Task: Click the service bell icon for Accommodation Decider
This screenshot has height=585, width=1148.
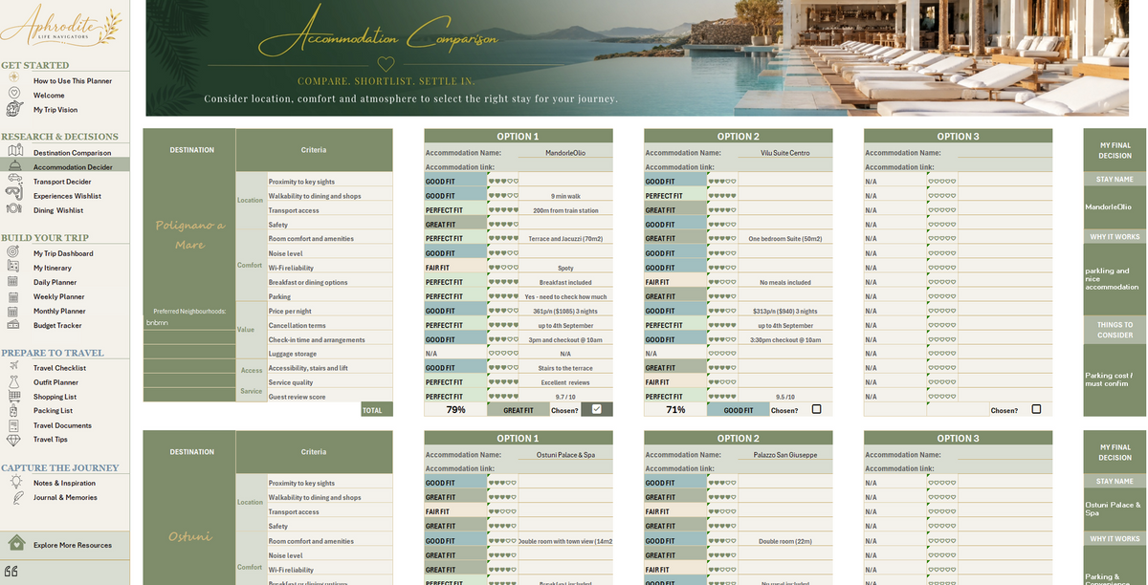Action: coord(14,166)
